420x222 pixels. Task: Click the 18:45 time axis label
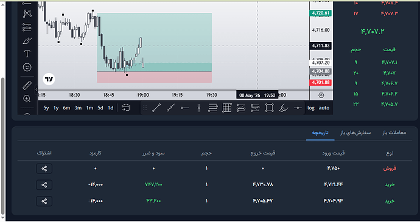108,95
